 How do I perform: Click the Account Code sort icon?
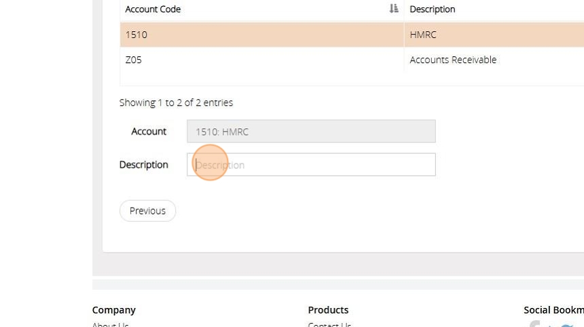point(394,9)
